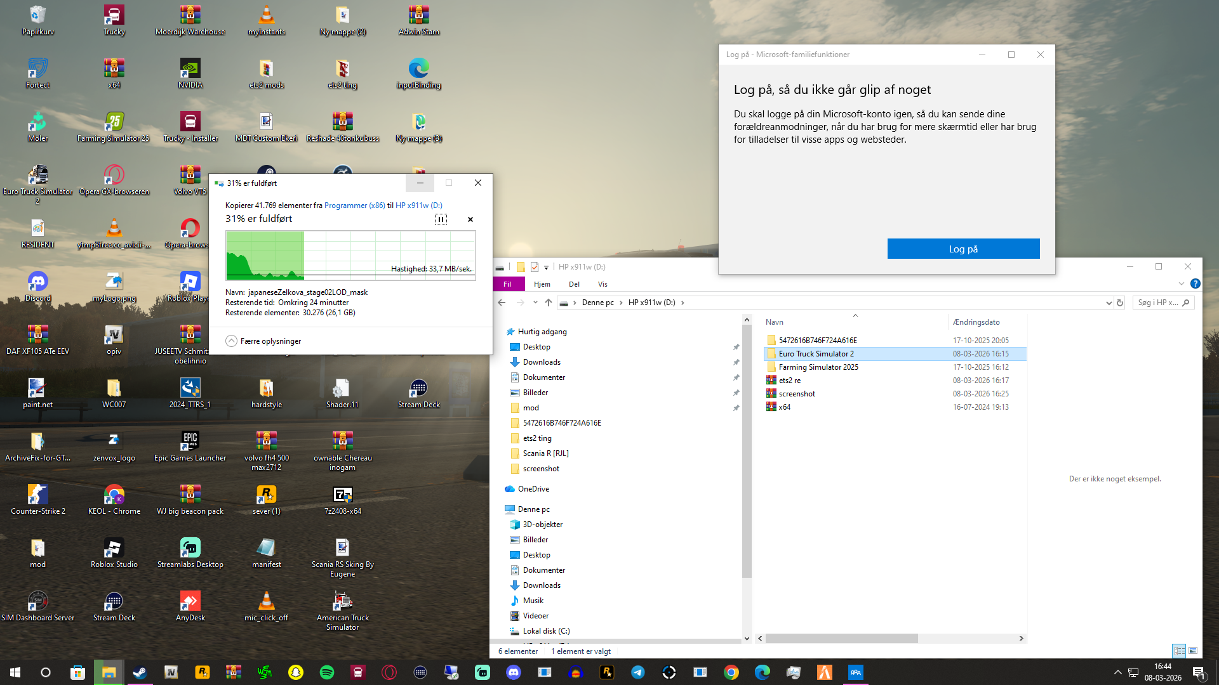The width and height of the screenshot is (1219, 685).
Task: Switch to details view mode
Action: pyautogui.click(x=1179, y=651)
